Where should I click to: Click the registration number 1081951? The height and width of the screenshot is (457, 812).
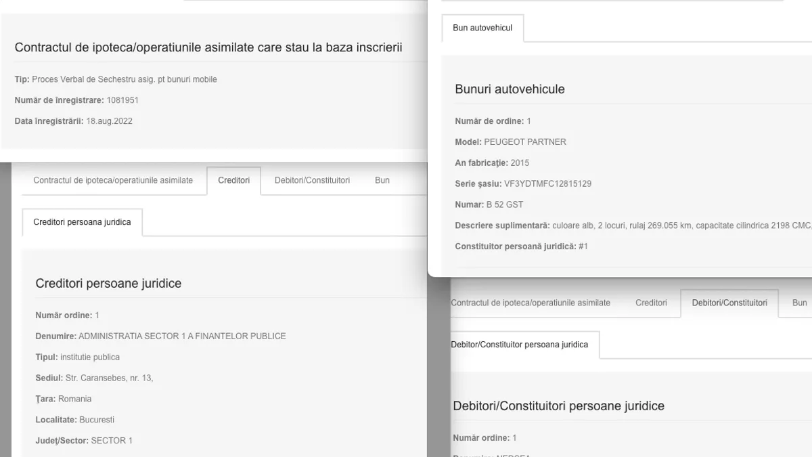click(x=122, y=100)
